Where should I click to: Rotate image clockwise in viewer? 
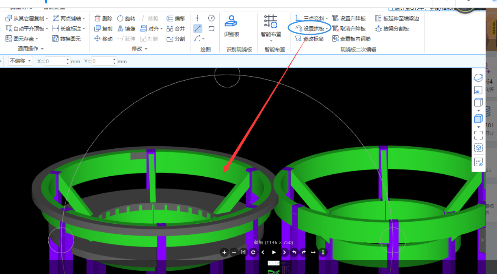pos(304,252)
